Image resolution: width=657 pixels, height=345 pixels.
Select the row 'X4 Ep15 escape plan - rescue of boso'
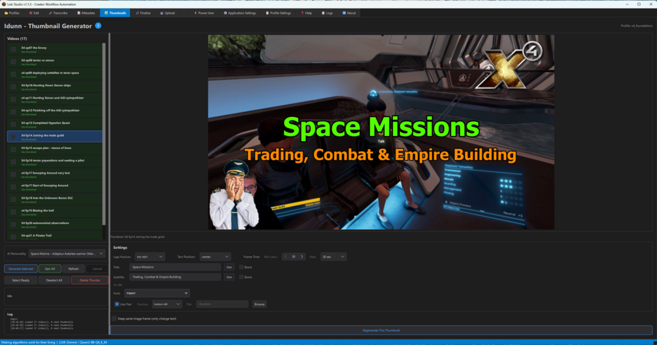point(54,149)
